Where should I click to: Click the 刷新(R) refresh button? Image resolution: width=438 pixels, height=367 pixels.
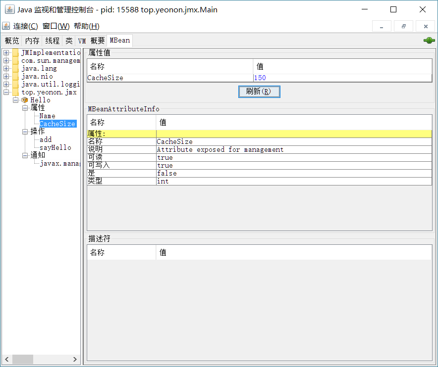(259, 92)
